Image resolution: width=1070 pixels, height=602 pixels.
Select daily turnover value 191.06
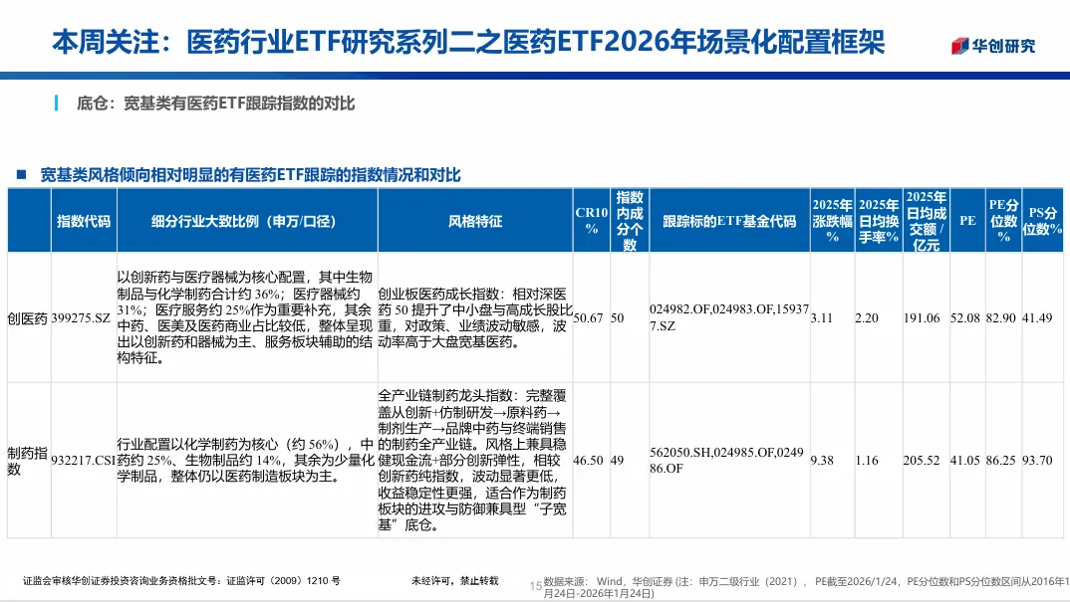(922, 318)
